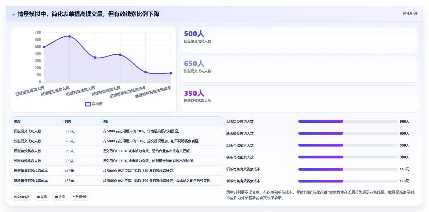429x212 pixels.
Task: Click the first chart point at 500
Action: (44, 47)
